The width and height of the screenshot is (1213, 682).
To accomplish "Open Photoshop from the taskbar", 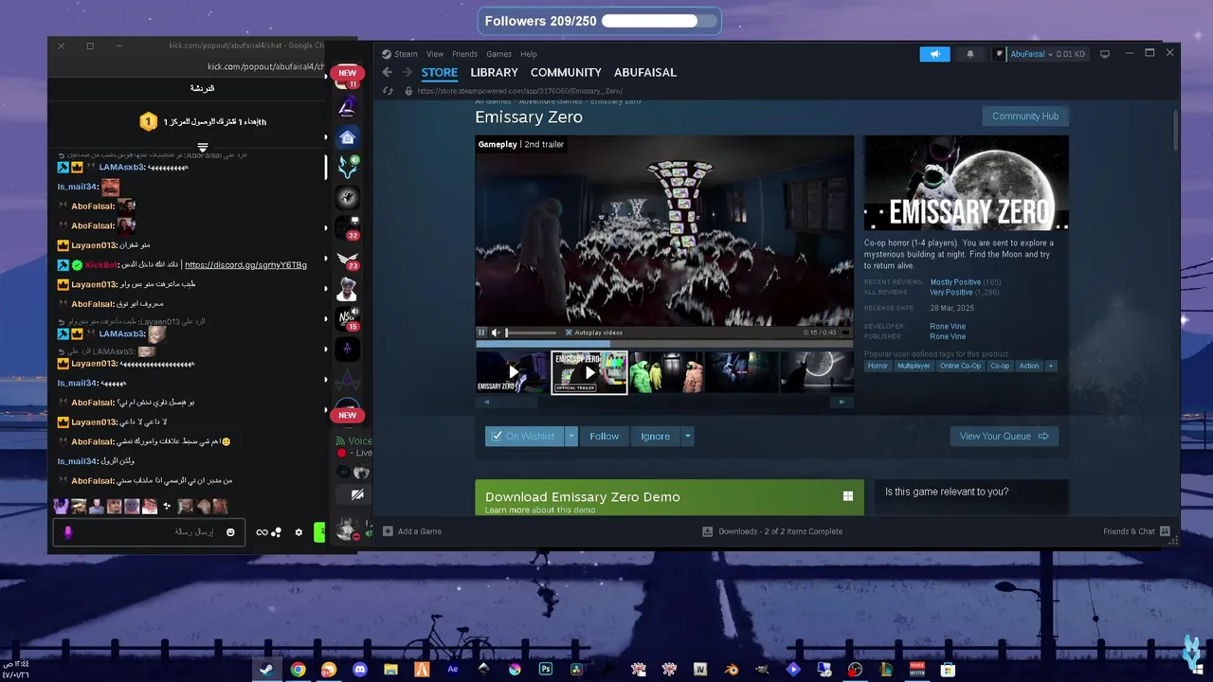I will [x=546, y=669].
